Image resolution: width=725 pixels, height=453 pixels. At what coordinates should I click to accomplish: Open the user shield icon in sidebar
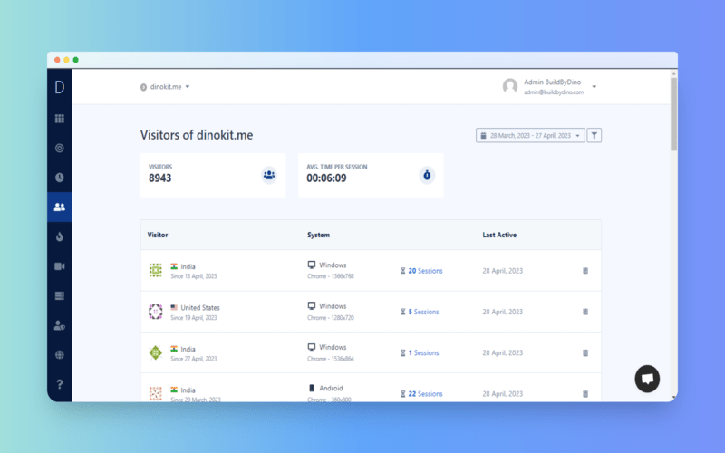[59, 325]
